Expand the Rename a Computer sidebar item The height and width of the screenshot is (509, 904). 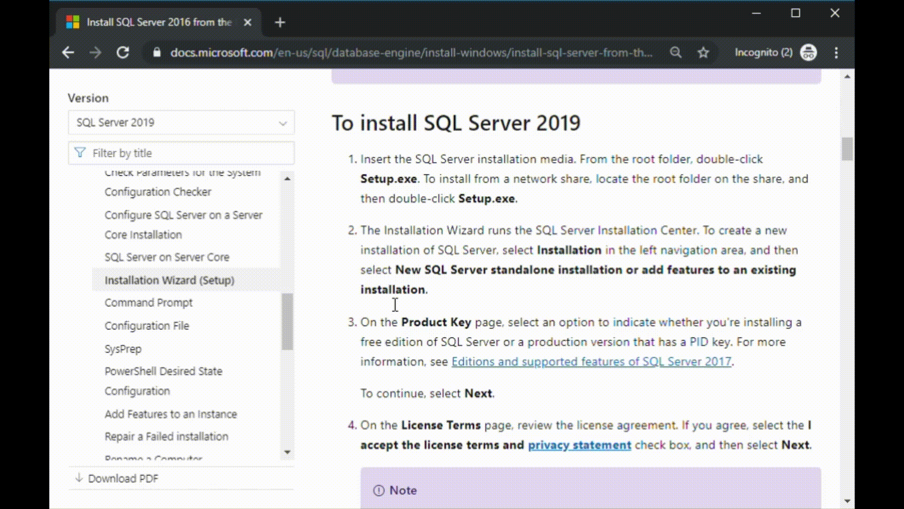tap(153, 458)
